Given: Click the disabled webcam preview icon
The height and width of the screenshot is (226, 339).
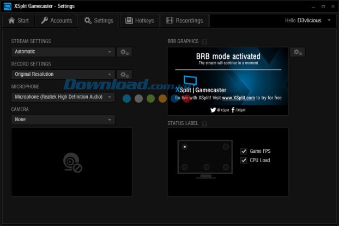Looking at the screenshot, I should tap(72, 163).
